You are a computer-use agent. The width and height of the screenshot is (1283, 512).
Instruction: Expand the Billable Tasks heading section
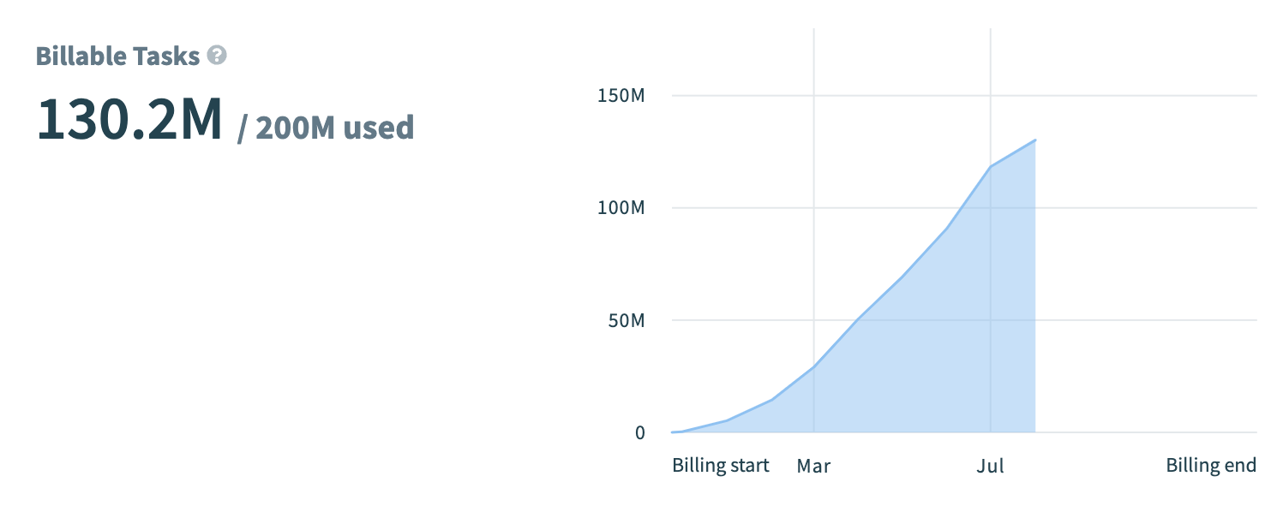coord(120,56)
